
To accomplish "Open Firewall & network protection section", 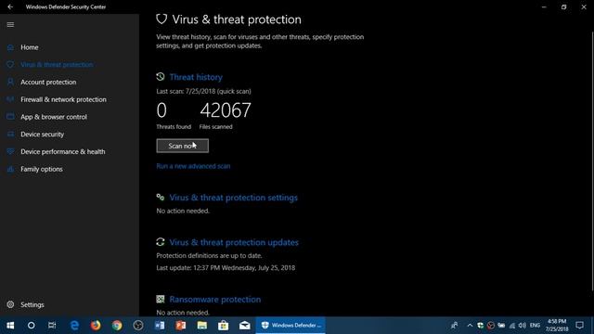I will point(63,99).
